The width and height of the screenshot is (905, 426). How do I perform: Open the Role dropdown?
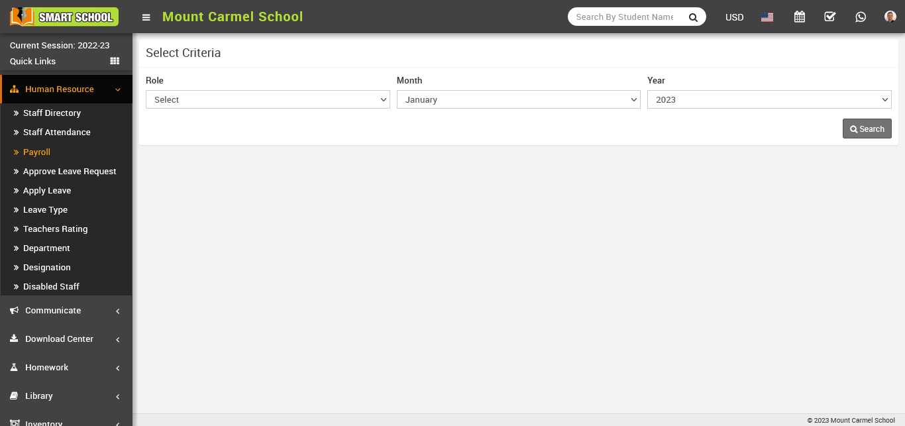[x=268, y=99]
